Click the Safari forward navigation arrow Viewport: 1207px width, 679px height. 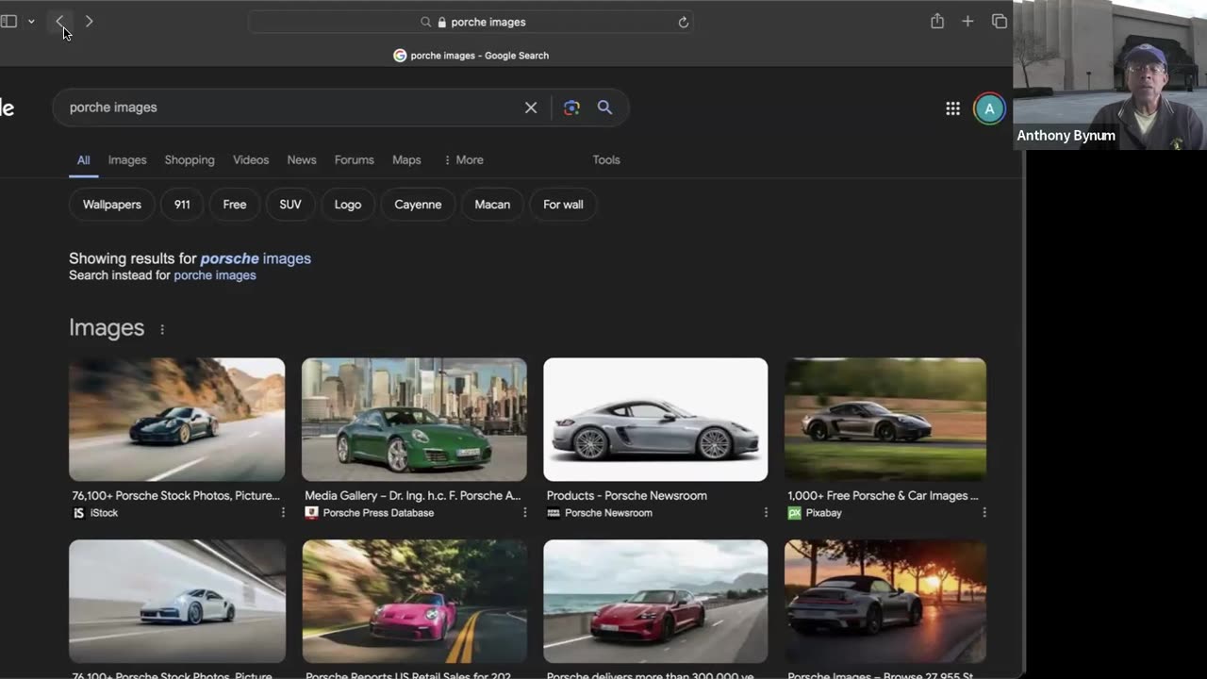coord(89,22)
